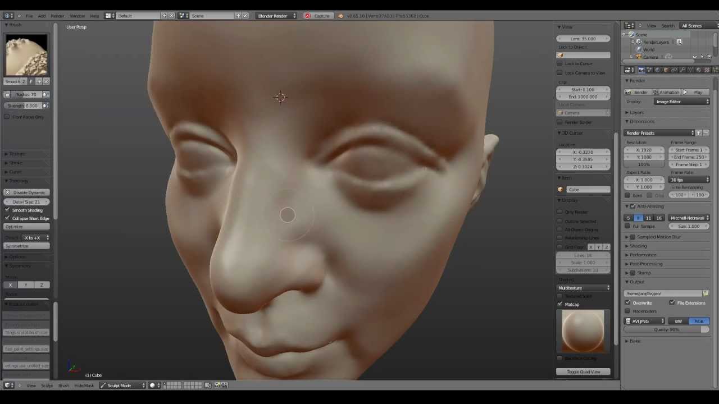Click the Animation render button
Screen dimensions: 719x404
coord(666,92)
